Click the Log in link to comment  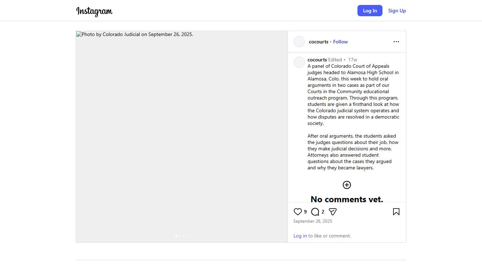point(300,236)
